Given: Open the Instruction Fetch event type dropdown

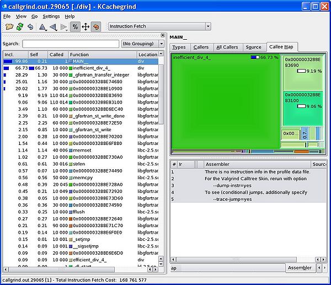Looking at the screenshot, I should 159,26.
